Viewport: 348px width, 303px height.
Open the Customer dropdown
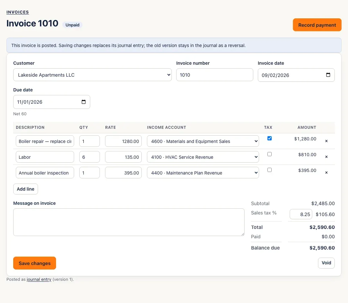tap(92, 75)
